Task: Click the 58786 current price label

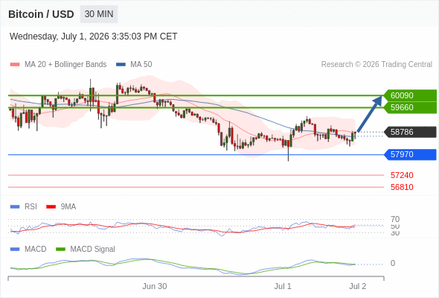Action: coord(410,132)
